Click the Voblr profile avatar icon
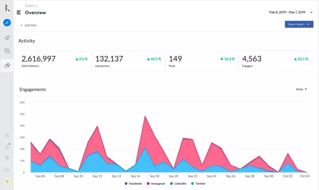The height and width of the screenshot is (190, 319). (7, 181)
